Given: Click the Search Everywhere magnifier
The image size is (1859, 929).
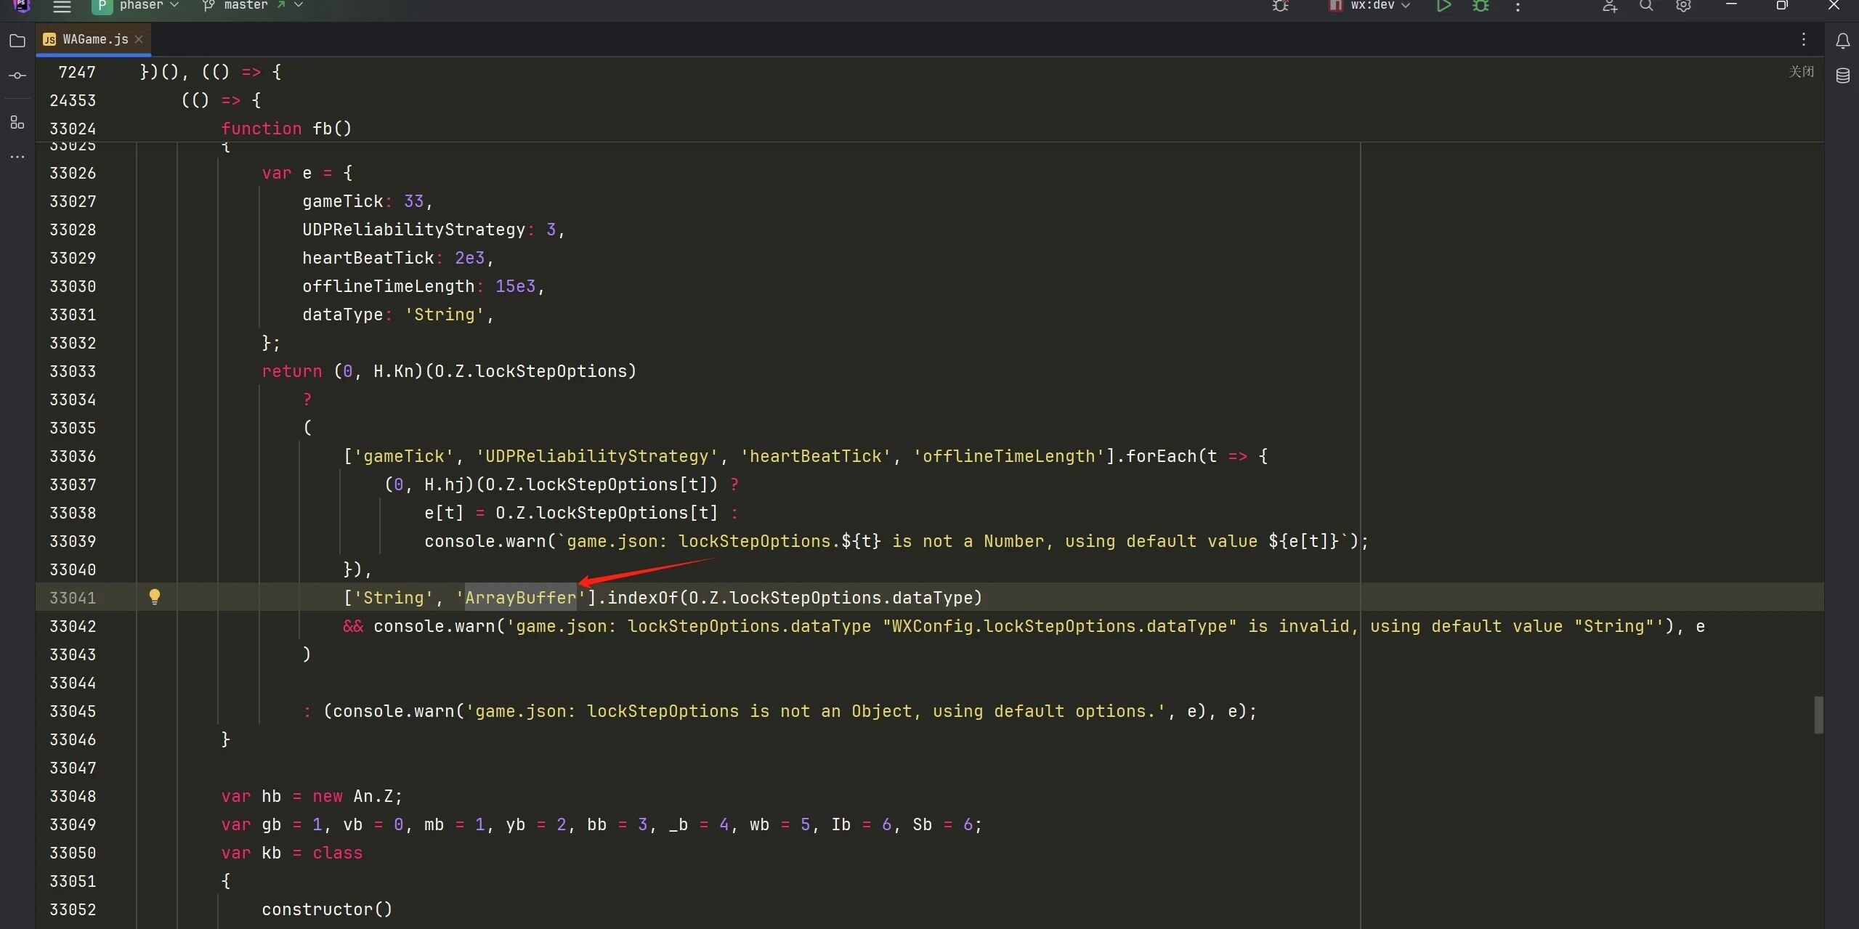Looking at the screenshot, I should pos(1647,7).
